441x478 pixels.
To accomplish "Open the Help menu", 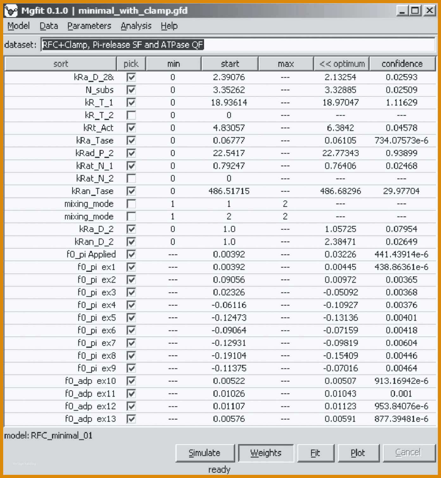I will tap(169, 26).
